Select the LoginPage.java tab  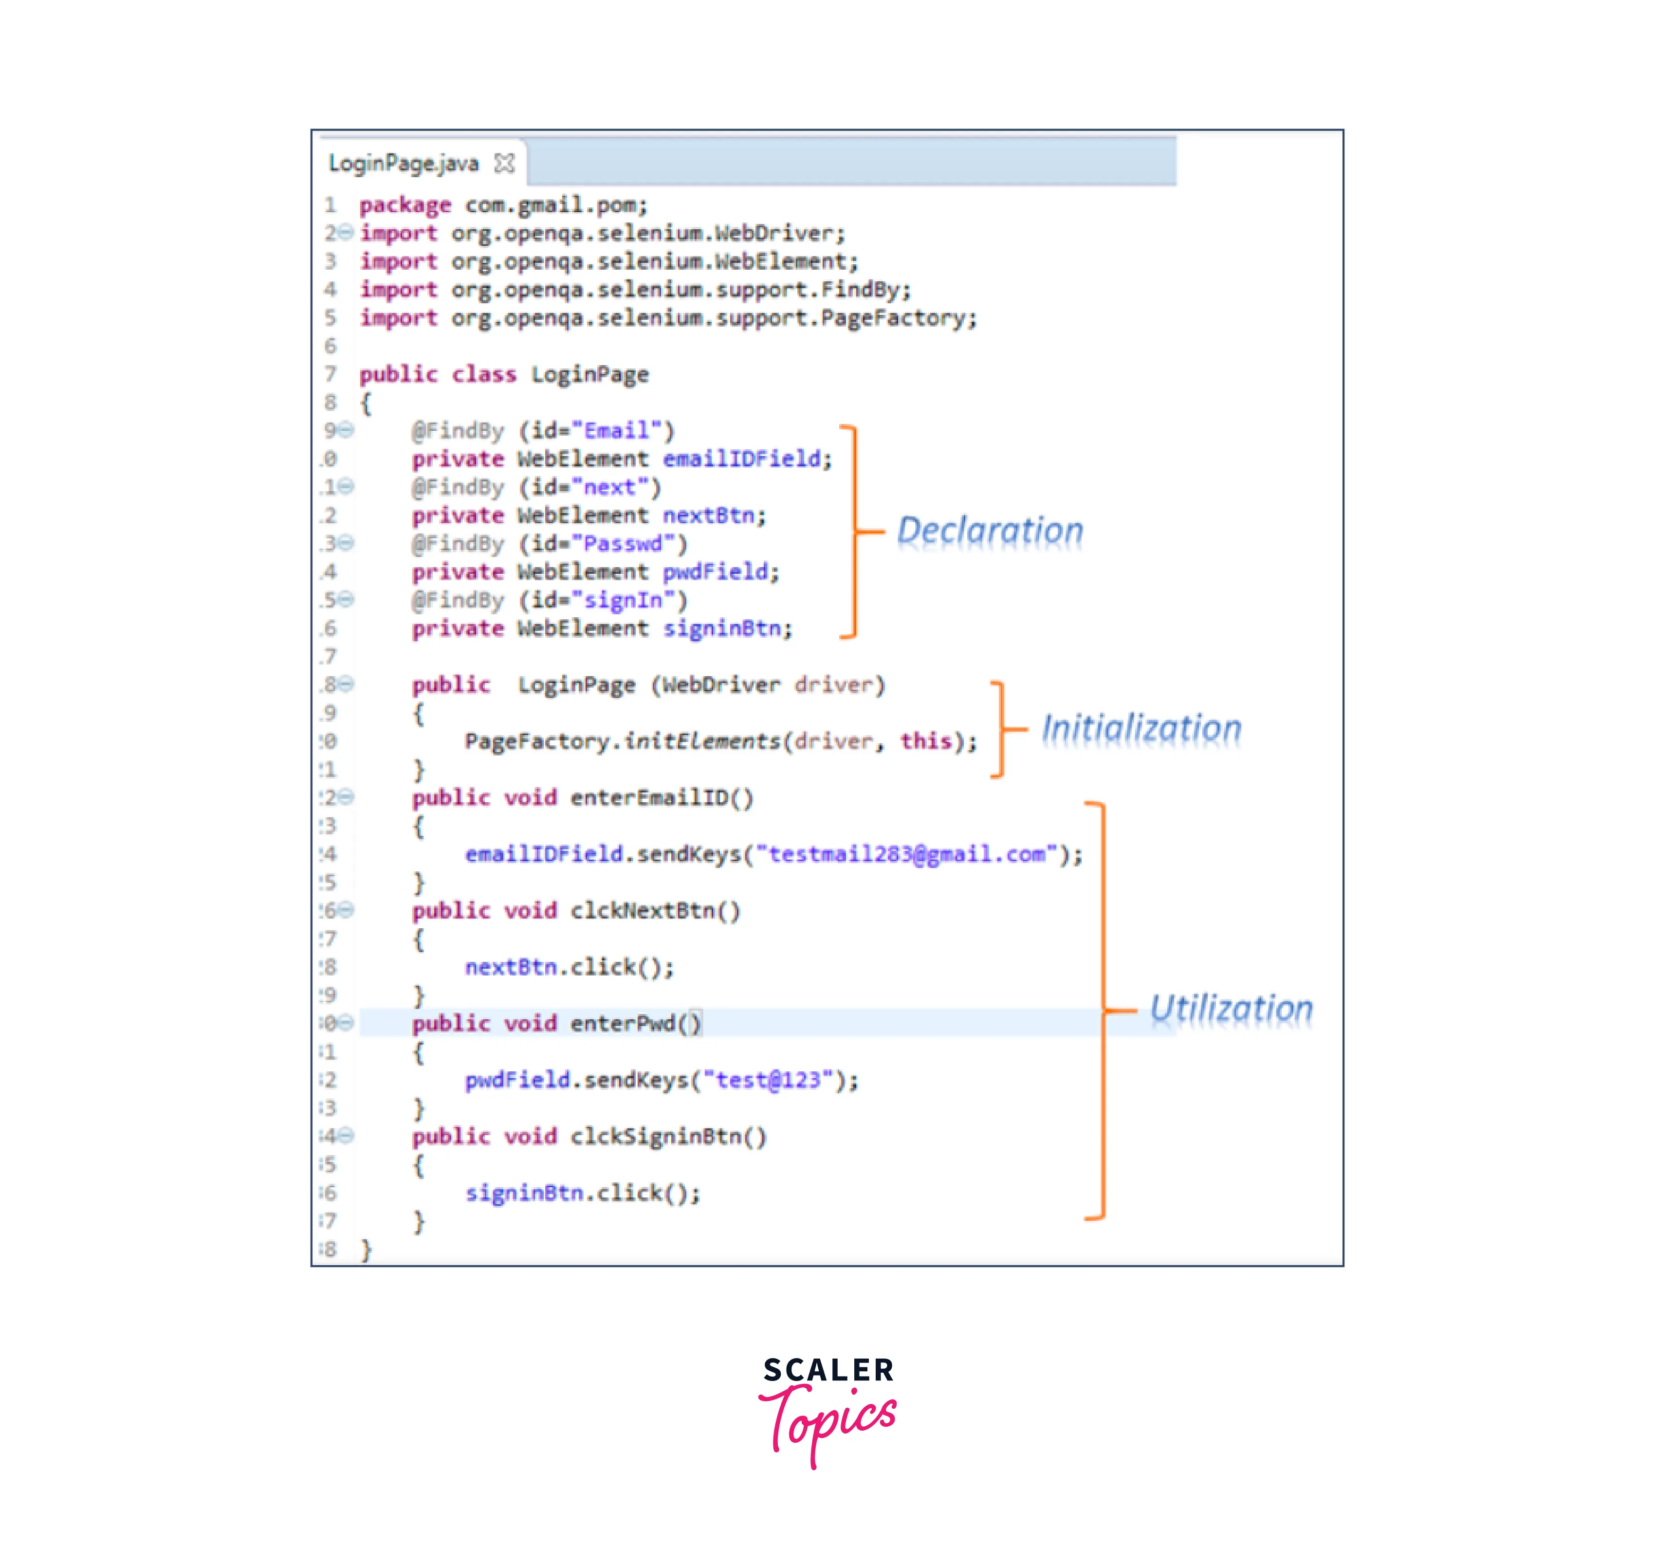(404, 163)
